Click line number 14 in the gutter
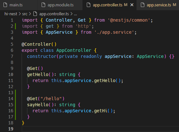 click(11, 99)
